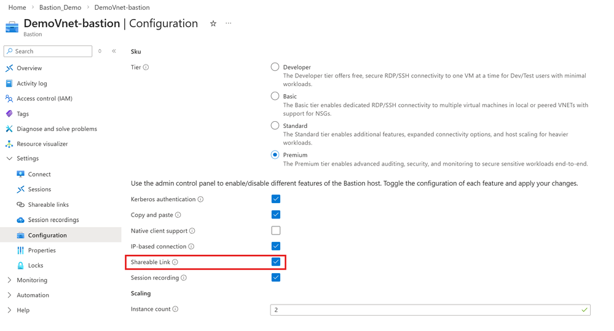Click info icon beside Native client support

click(192, 231)
